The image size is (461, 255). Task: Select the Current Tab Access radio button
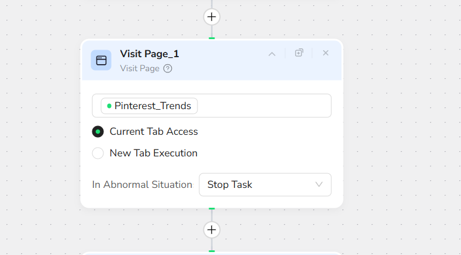point(98,132)
